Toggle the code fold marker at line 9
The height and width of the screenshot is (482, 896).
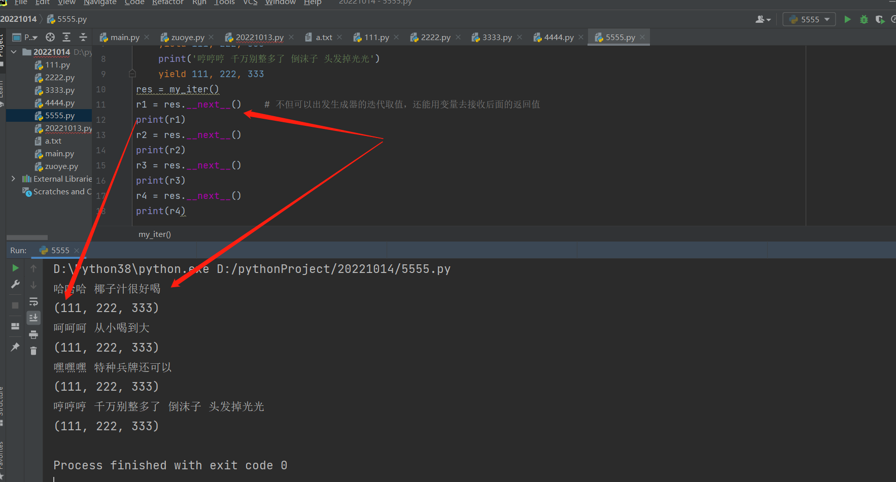[x=132, y=74]
